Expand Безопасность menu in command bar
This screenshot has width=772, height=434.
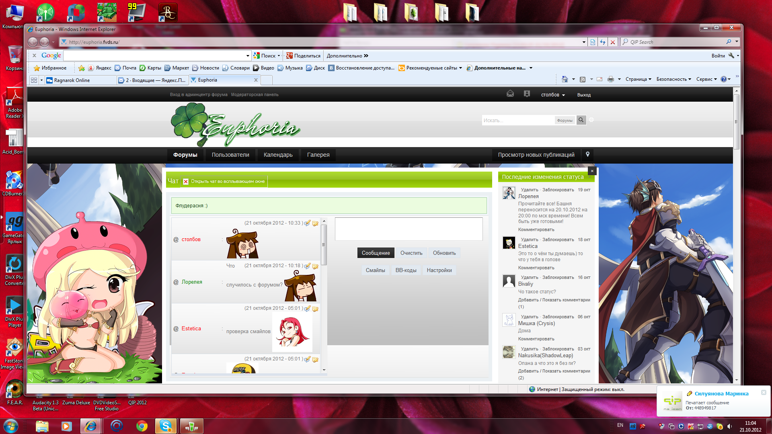673,79
